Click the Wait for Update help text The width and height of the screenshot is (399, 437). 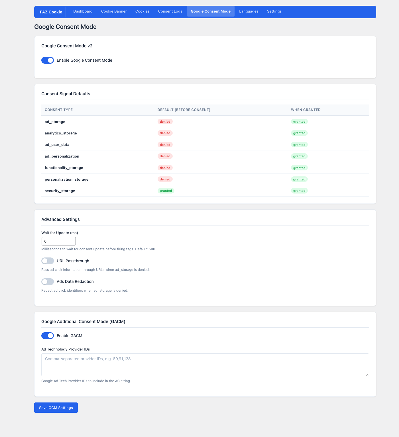tap(99, 249)
